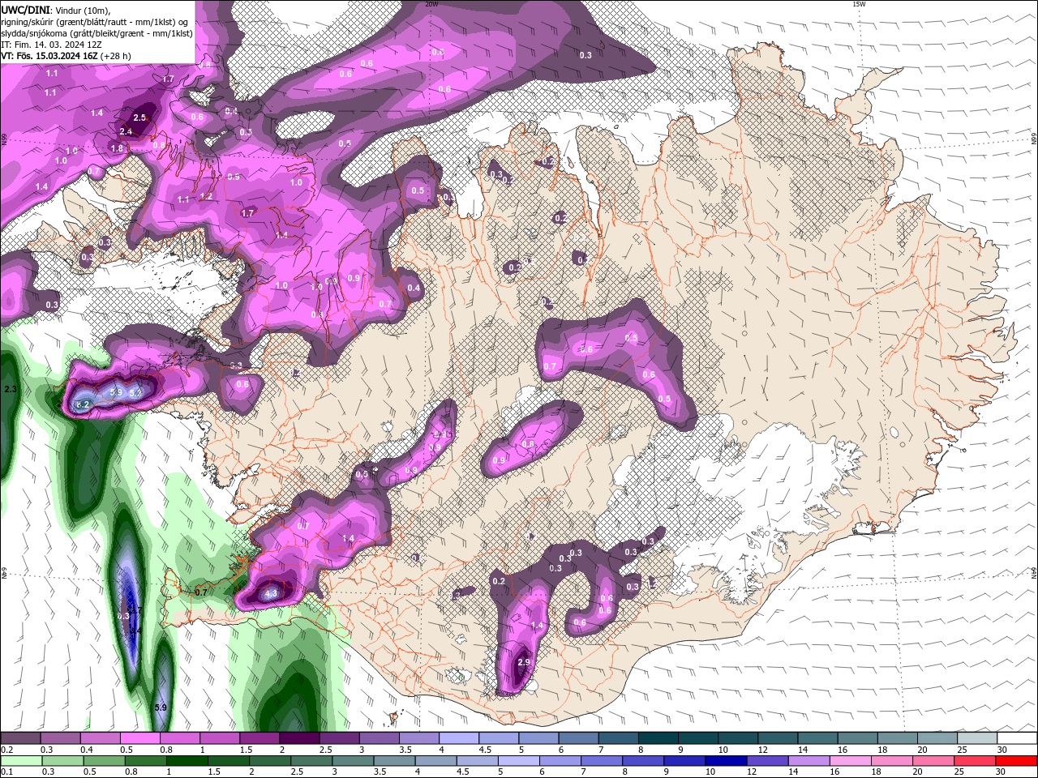Click the 20W longitude label

click(x=431, y=4)
